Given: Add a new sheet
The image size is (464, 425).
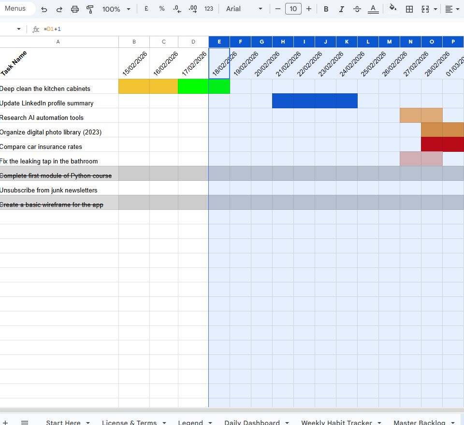Looking at the screenshot, I should point(5,421).
